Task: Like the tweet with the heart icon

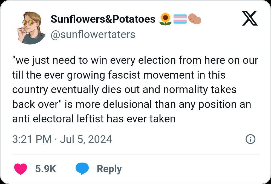Action: click(20, 169)
